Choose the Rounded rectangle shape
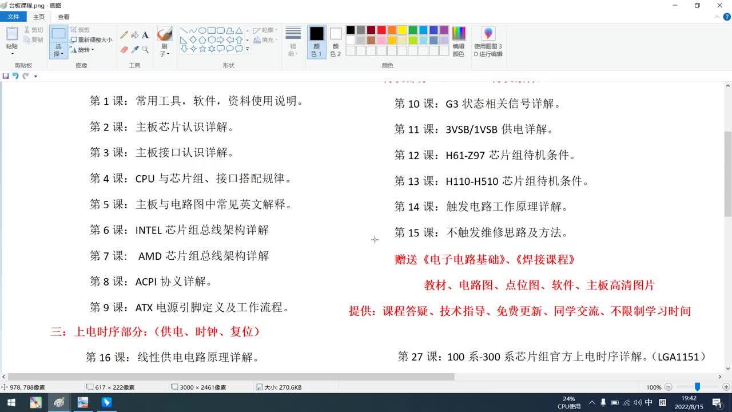Viewport: 732px width, 412px height. (220, 30)
